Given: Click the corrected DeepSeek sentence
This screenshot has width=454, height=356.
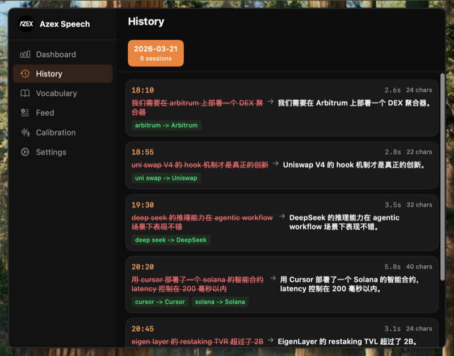Looking at the screenshot, I should (x=344, y=222).
